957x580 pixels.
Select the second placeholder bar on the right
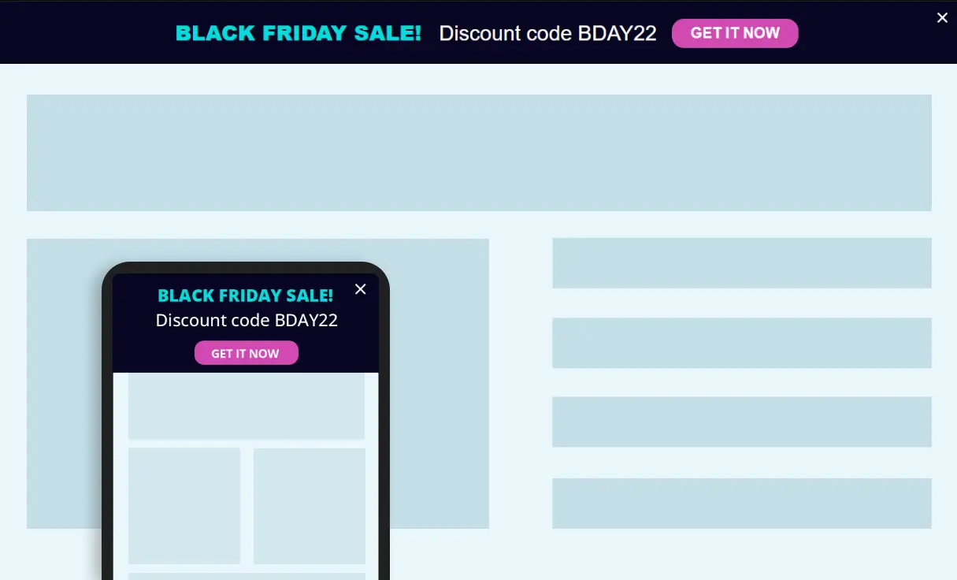741,343
